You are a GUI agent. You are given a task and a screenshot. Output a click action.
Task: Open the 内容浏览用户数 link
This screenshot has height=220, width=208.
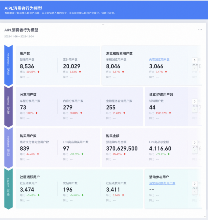pos(159,60)
